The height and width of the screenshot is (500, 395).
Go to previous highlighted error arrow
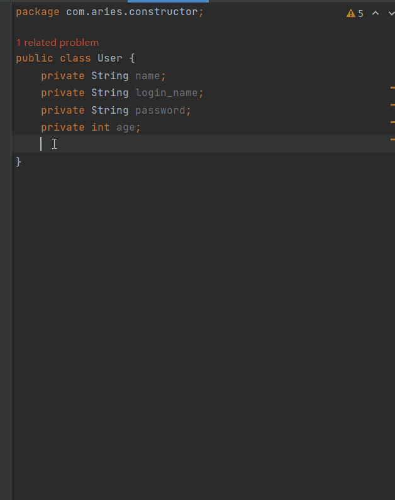point(376,13)
